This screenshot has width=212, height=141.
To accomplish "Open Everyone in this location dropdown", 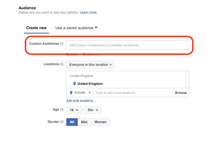I will tap(90, 65).
